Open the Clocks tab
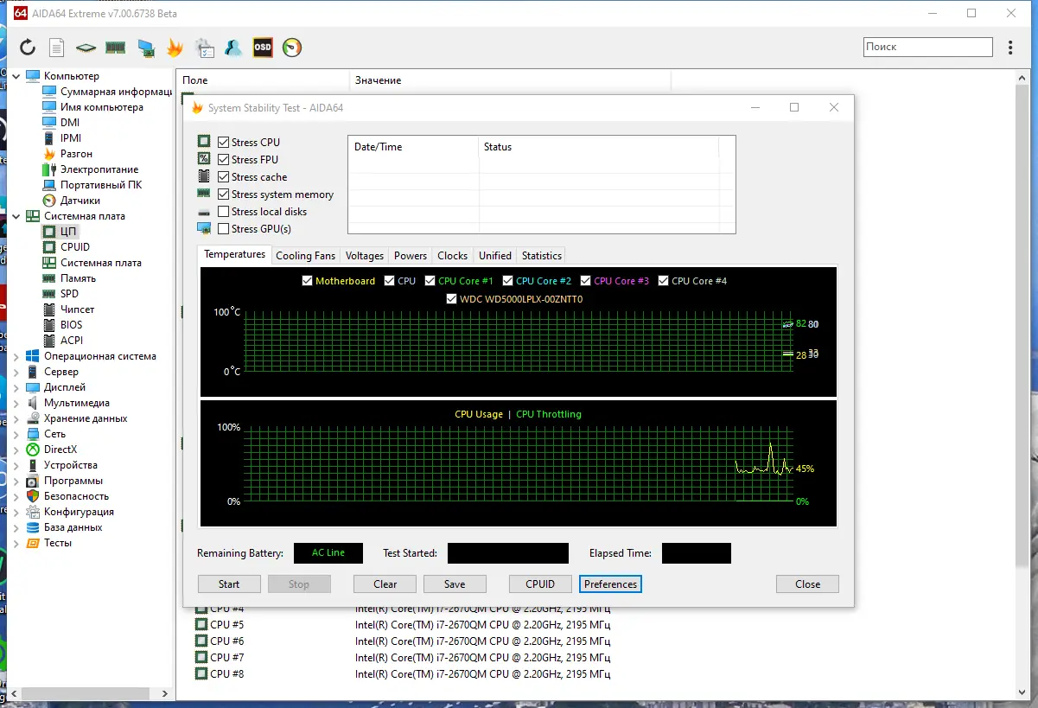1038x708 pixels. click(x=453, y=256)
